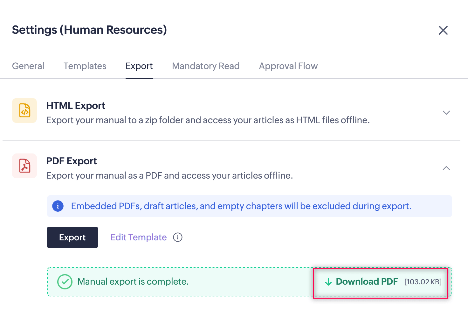Click the green export complete checkmark

click(65, 282)
